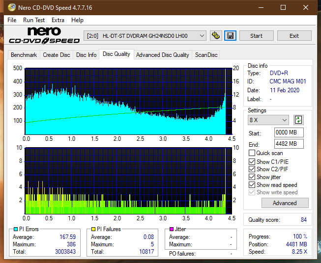Click the Speed 8.25 X value
The width and height of the screenshot is (321, 263).
pyautogui.click(x=299, y=252)
